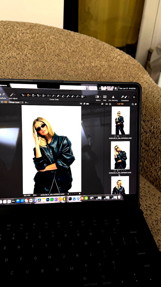Screen dimensions: 161x287
Task: Select the Apply Adjustments arrow tool
Action: click(x=72, y=96)
